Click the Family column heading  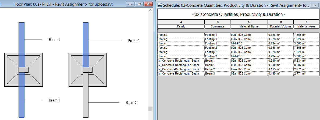pyautogui.click(x=181, y=26)
